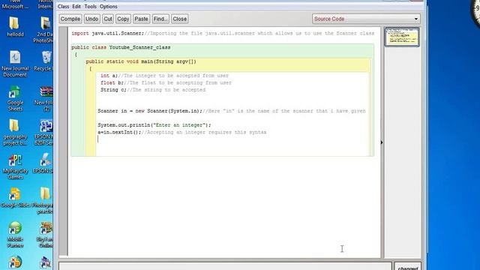
Task: Click the Find... button
Action: tap(160, 19)
